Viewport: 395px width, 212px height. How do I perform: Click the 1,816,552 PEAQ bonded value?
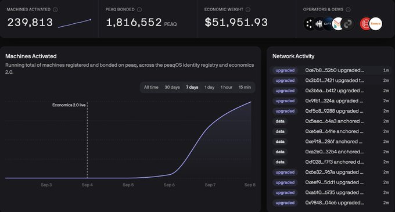point(134,23)
